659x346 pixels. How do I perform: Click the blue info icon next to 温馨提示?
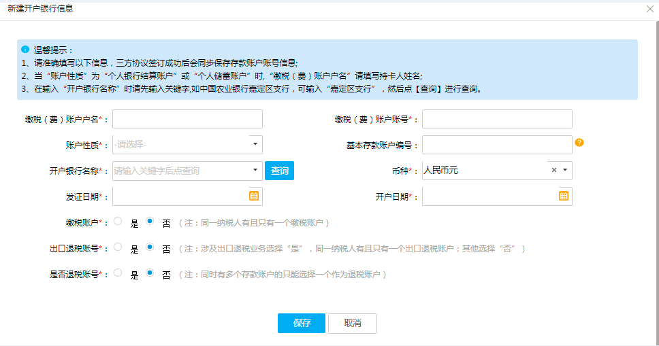(25, 50)
